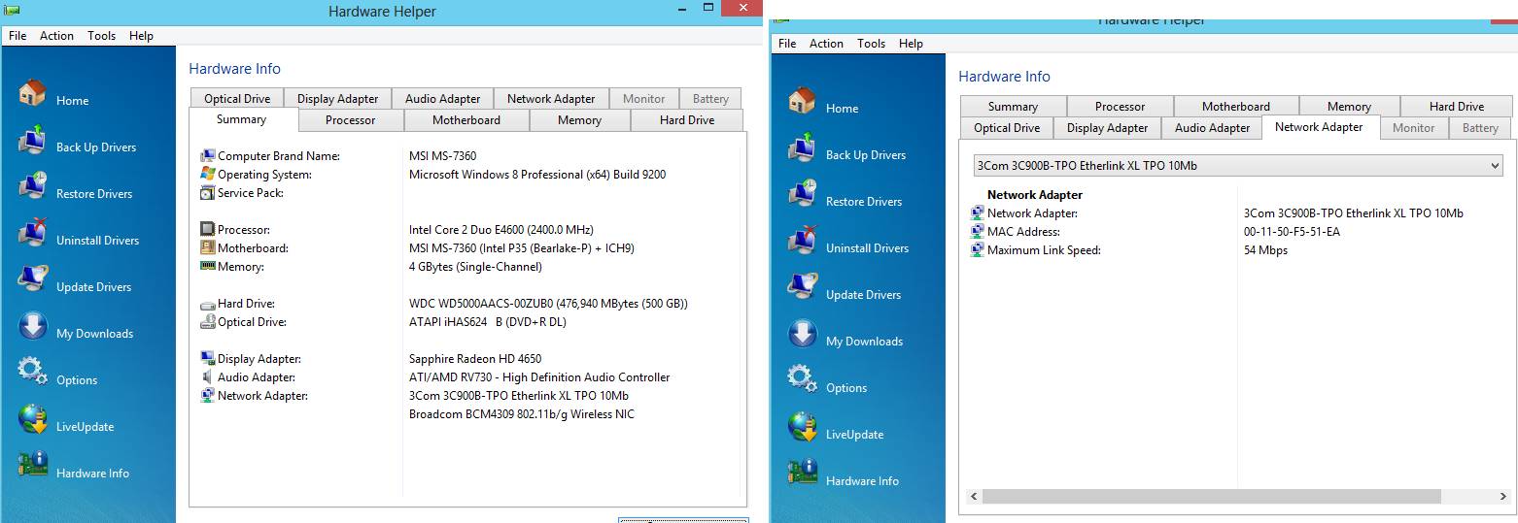Click LiveUpdate globe icon in left window

pyautogui.click(x=32, y=419)
